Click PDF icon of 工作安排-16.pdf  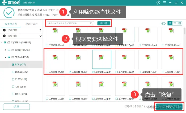(x=78, y=58)
